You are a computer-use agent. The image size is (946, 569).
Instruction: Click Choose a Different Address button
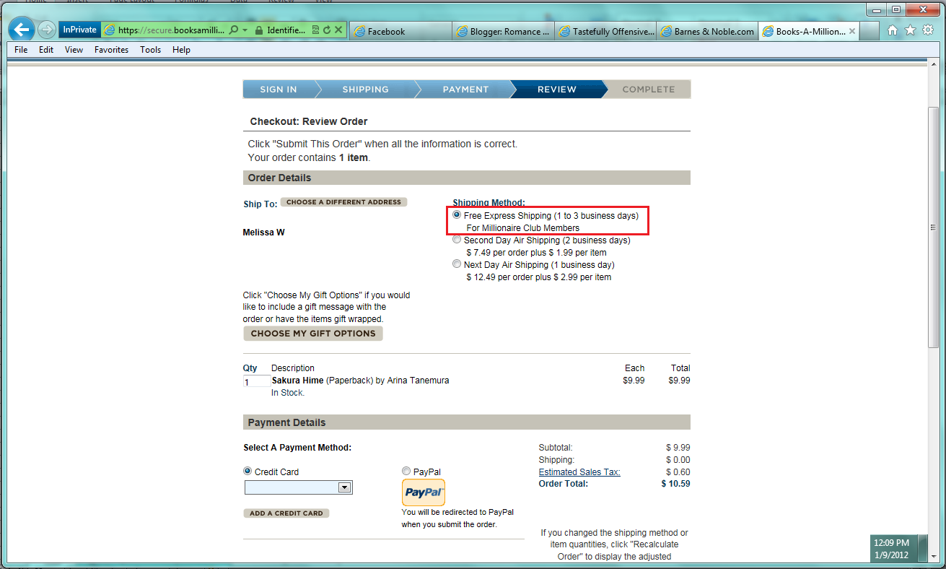[343, 202]
